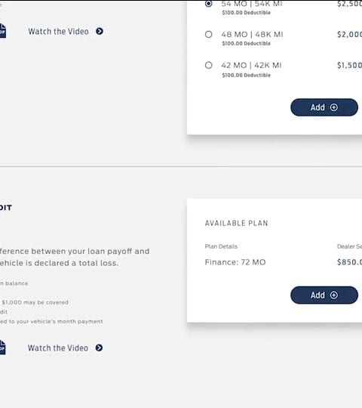
Task: Choose the 48 MO | 48K MI radio option
Action: point(208,34)
